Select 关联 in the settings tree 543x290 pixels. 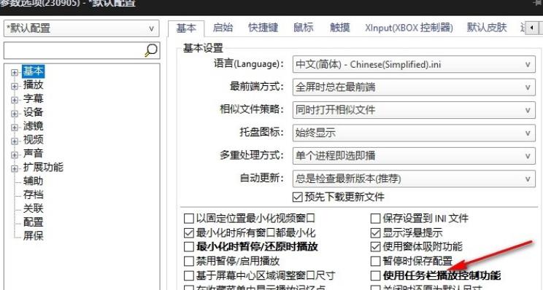[34, 208]
